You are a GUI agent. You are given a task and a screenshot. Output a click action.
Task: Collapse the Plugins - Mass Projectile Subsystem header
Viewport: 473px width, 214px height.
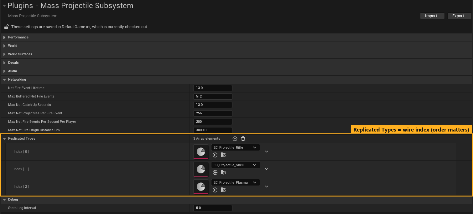coord(4,6)
